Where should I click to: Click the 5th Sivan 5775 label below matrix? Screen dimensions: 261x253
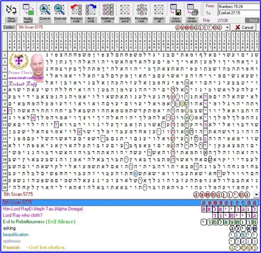(18, 194)
